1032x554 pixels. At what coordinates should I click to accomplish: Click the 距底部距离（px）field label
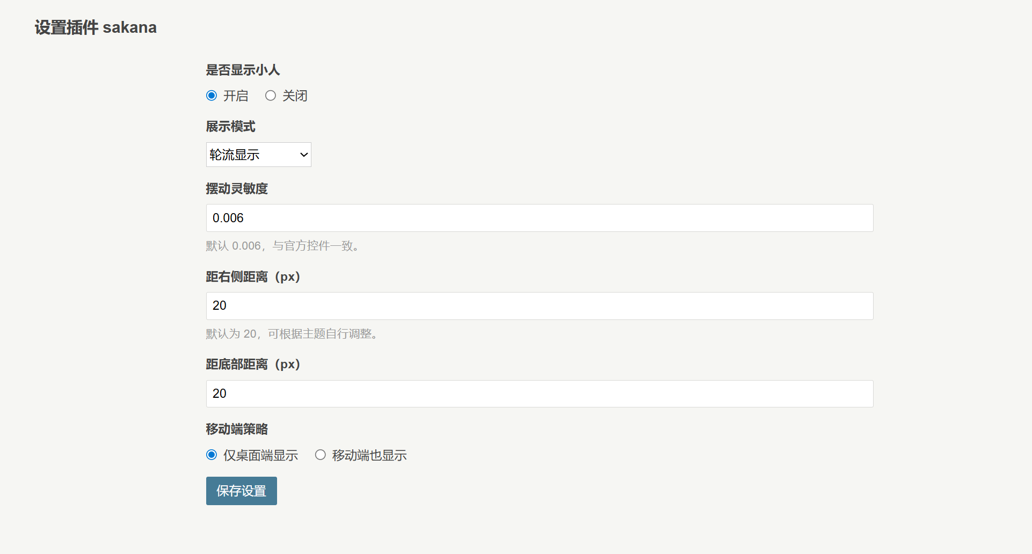[253, 365]
